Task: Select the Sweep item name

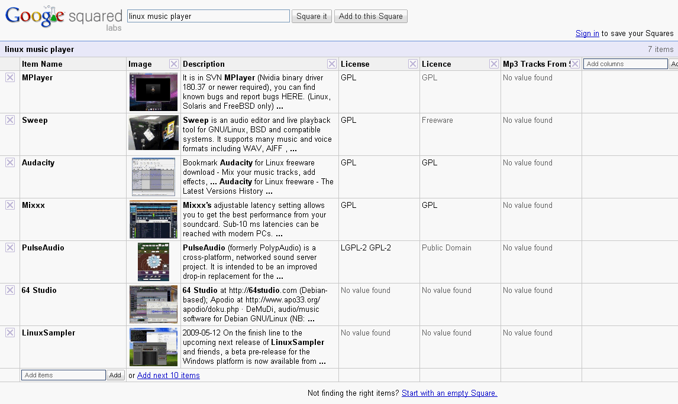Action: [34, 120]
